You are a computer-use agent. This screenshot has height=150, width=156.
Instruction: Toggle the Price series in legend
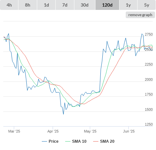click(x=54, y=141)
